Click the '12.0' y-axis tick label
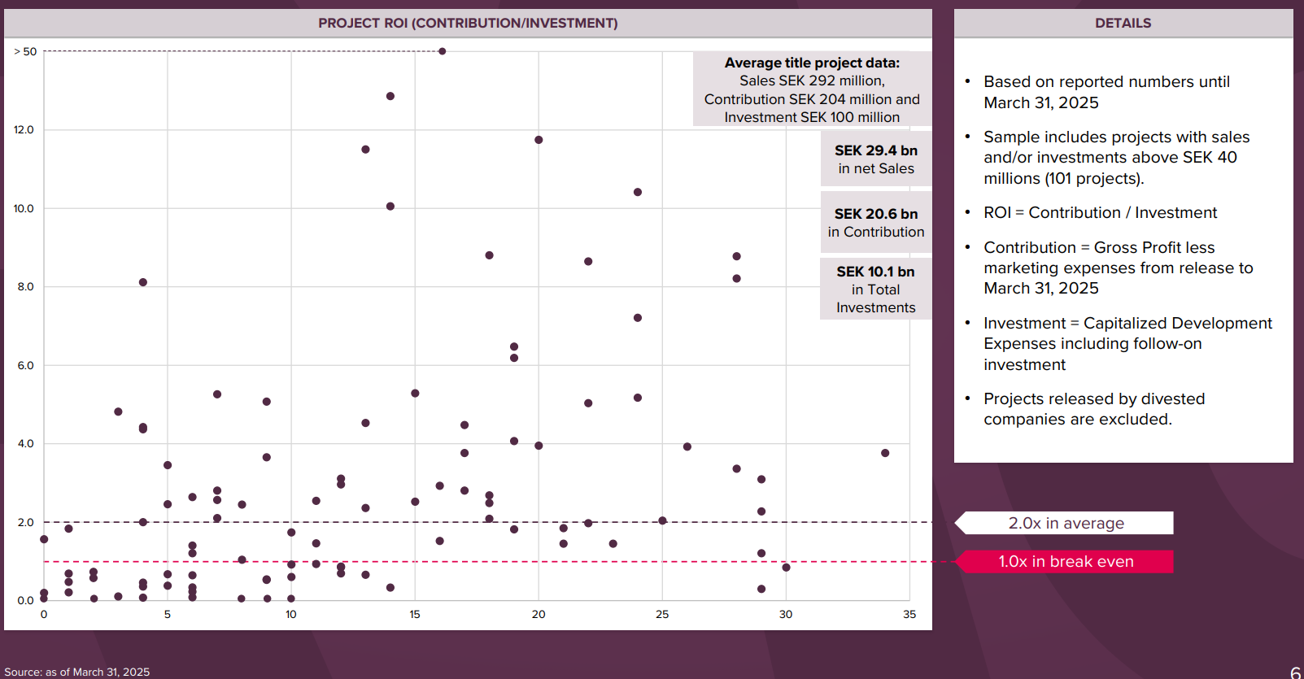Screen dimensions: 1304x679 point(24,129)
